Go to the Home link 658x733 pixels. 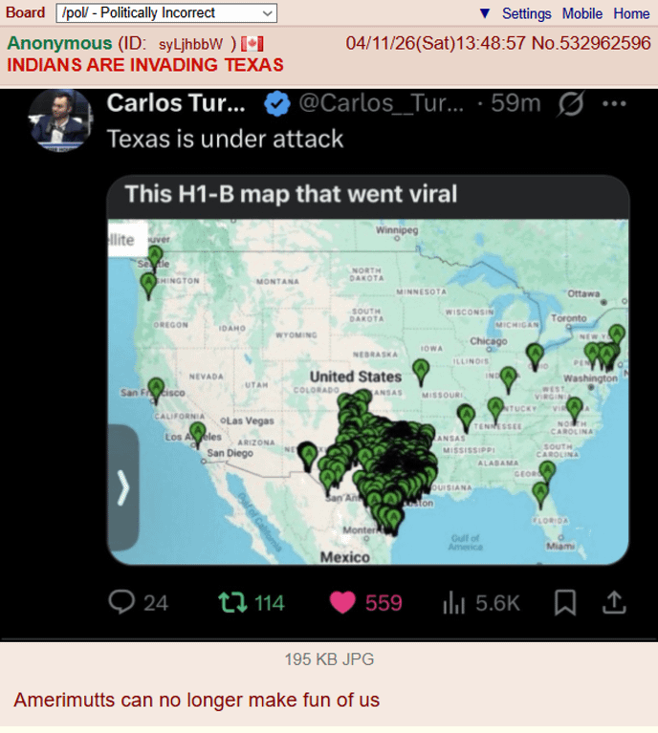[x=631, y=13]
